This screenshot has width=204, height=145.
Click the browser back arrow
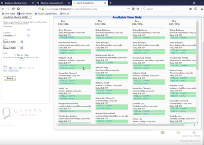3,9
